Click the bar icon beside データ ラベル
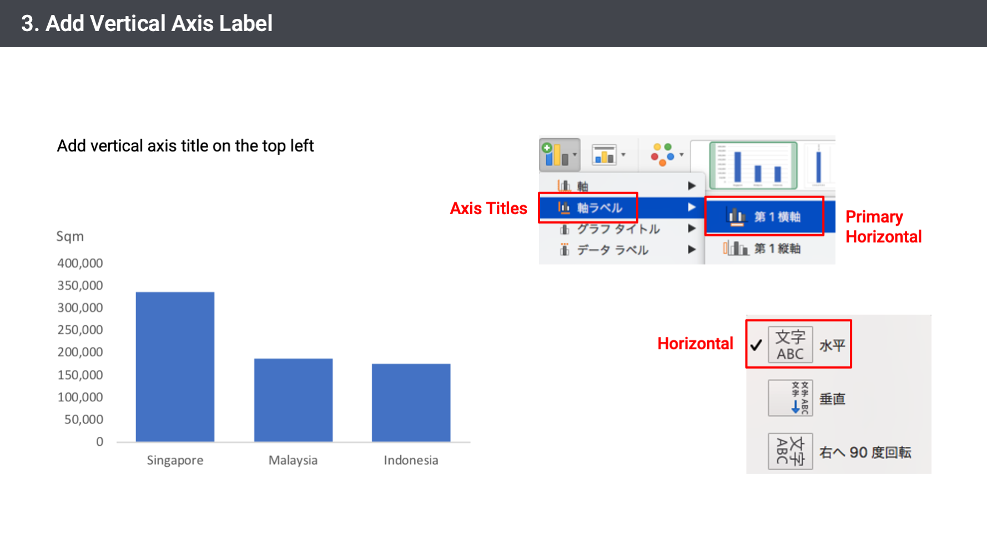Viewport: 987px width, 555px height. 565,250
